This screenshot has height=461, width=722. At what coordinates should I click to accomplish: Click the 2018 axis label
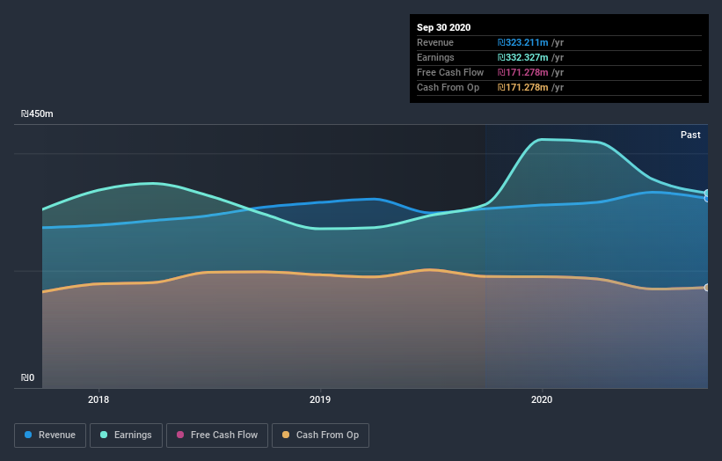98,399
